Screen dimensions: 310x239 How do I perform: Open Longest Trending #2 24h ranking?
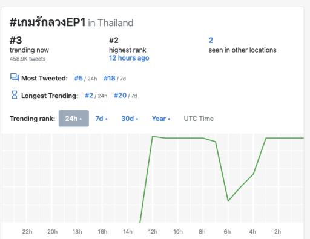pos(96,96)
